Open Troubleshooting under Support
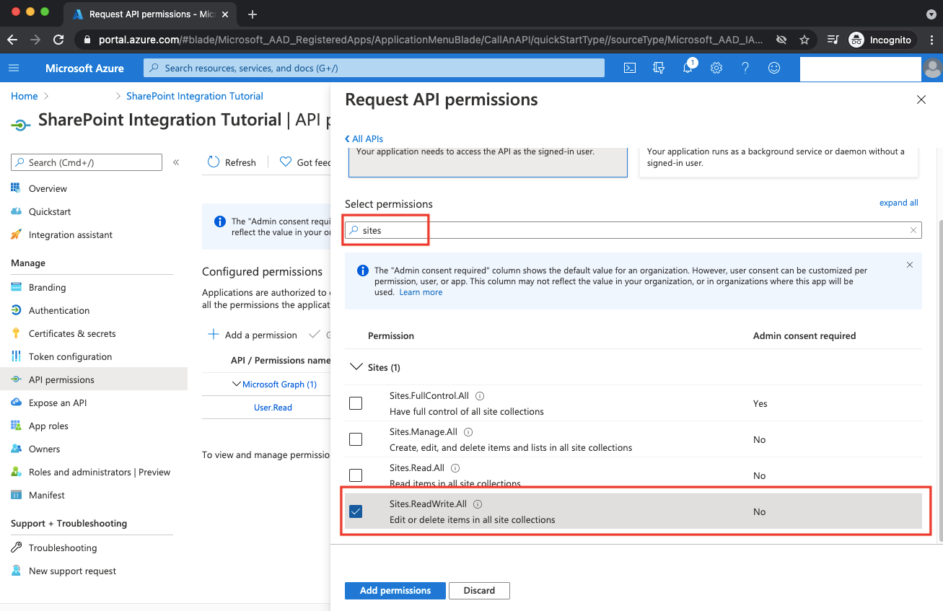 pyautogui.click(x=63, y=548)
